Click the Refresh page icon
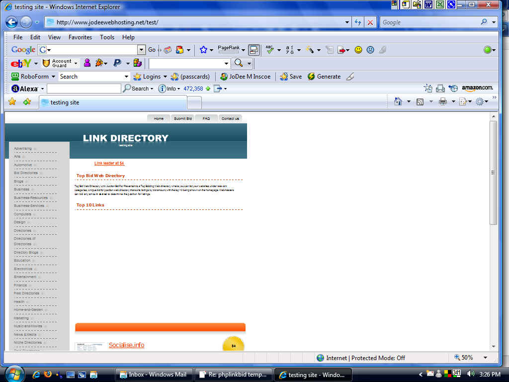This screenshot has height=382, width=509. click(358, 22)
